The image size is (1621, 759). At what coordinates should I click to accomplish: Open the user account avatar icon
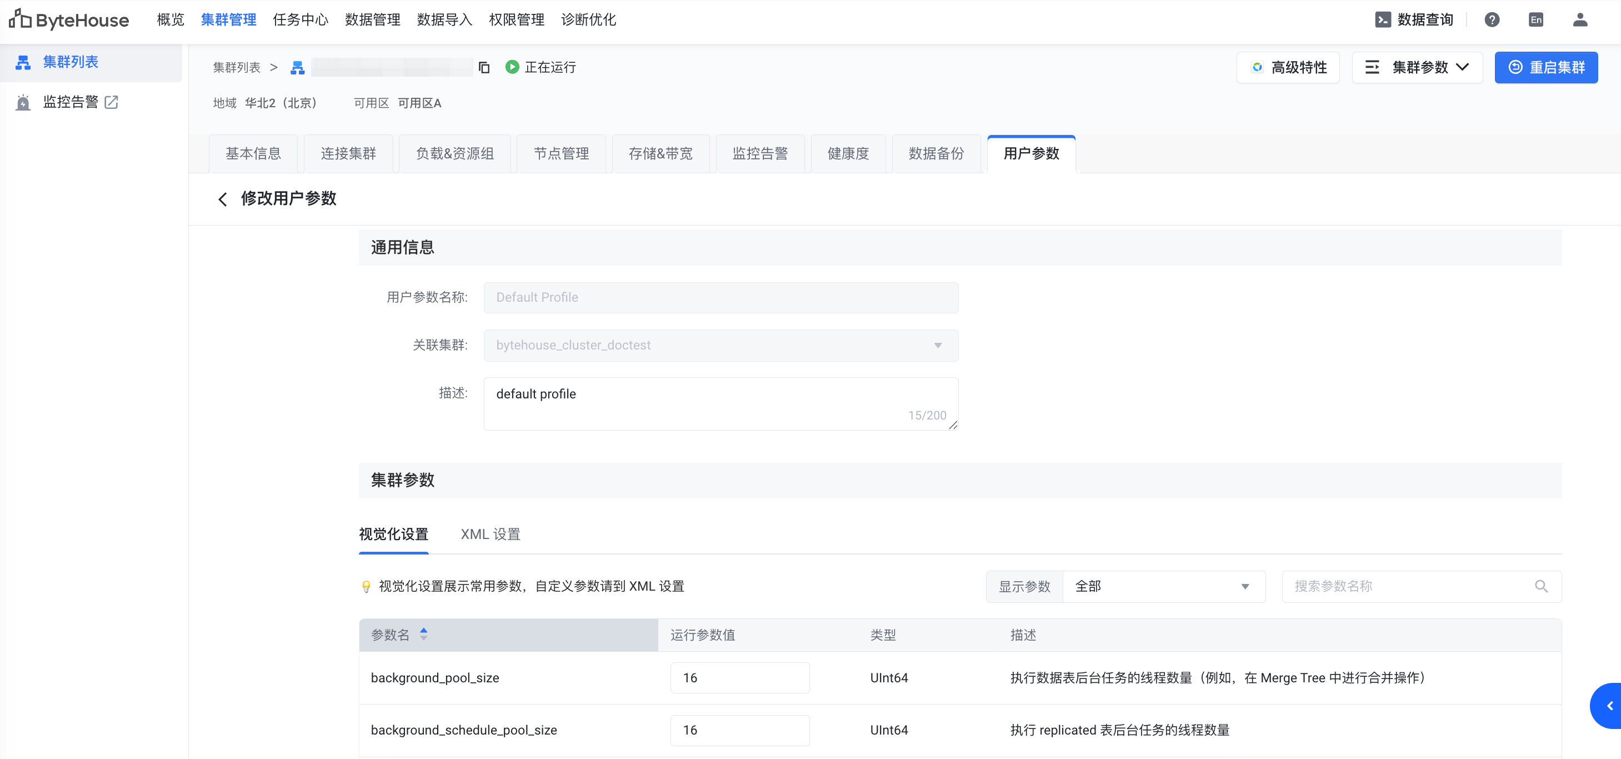tap(1579, 19)
